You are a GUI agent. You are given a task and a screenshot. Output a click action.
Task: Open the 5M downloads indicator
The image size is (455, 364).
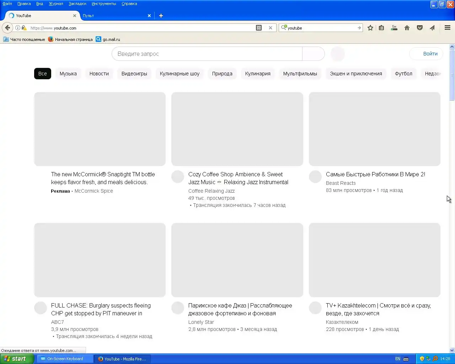394,28
